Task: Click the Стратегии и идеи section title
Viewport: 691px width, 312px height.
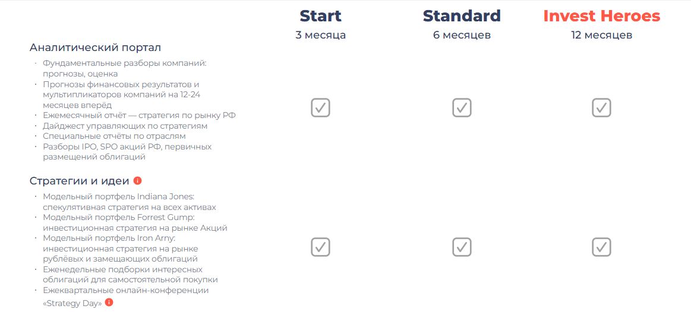Action: pyautogui.click(x=80, y=181)
